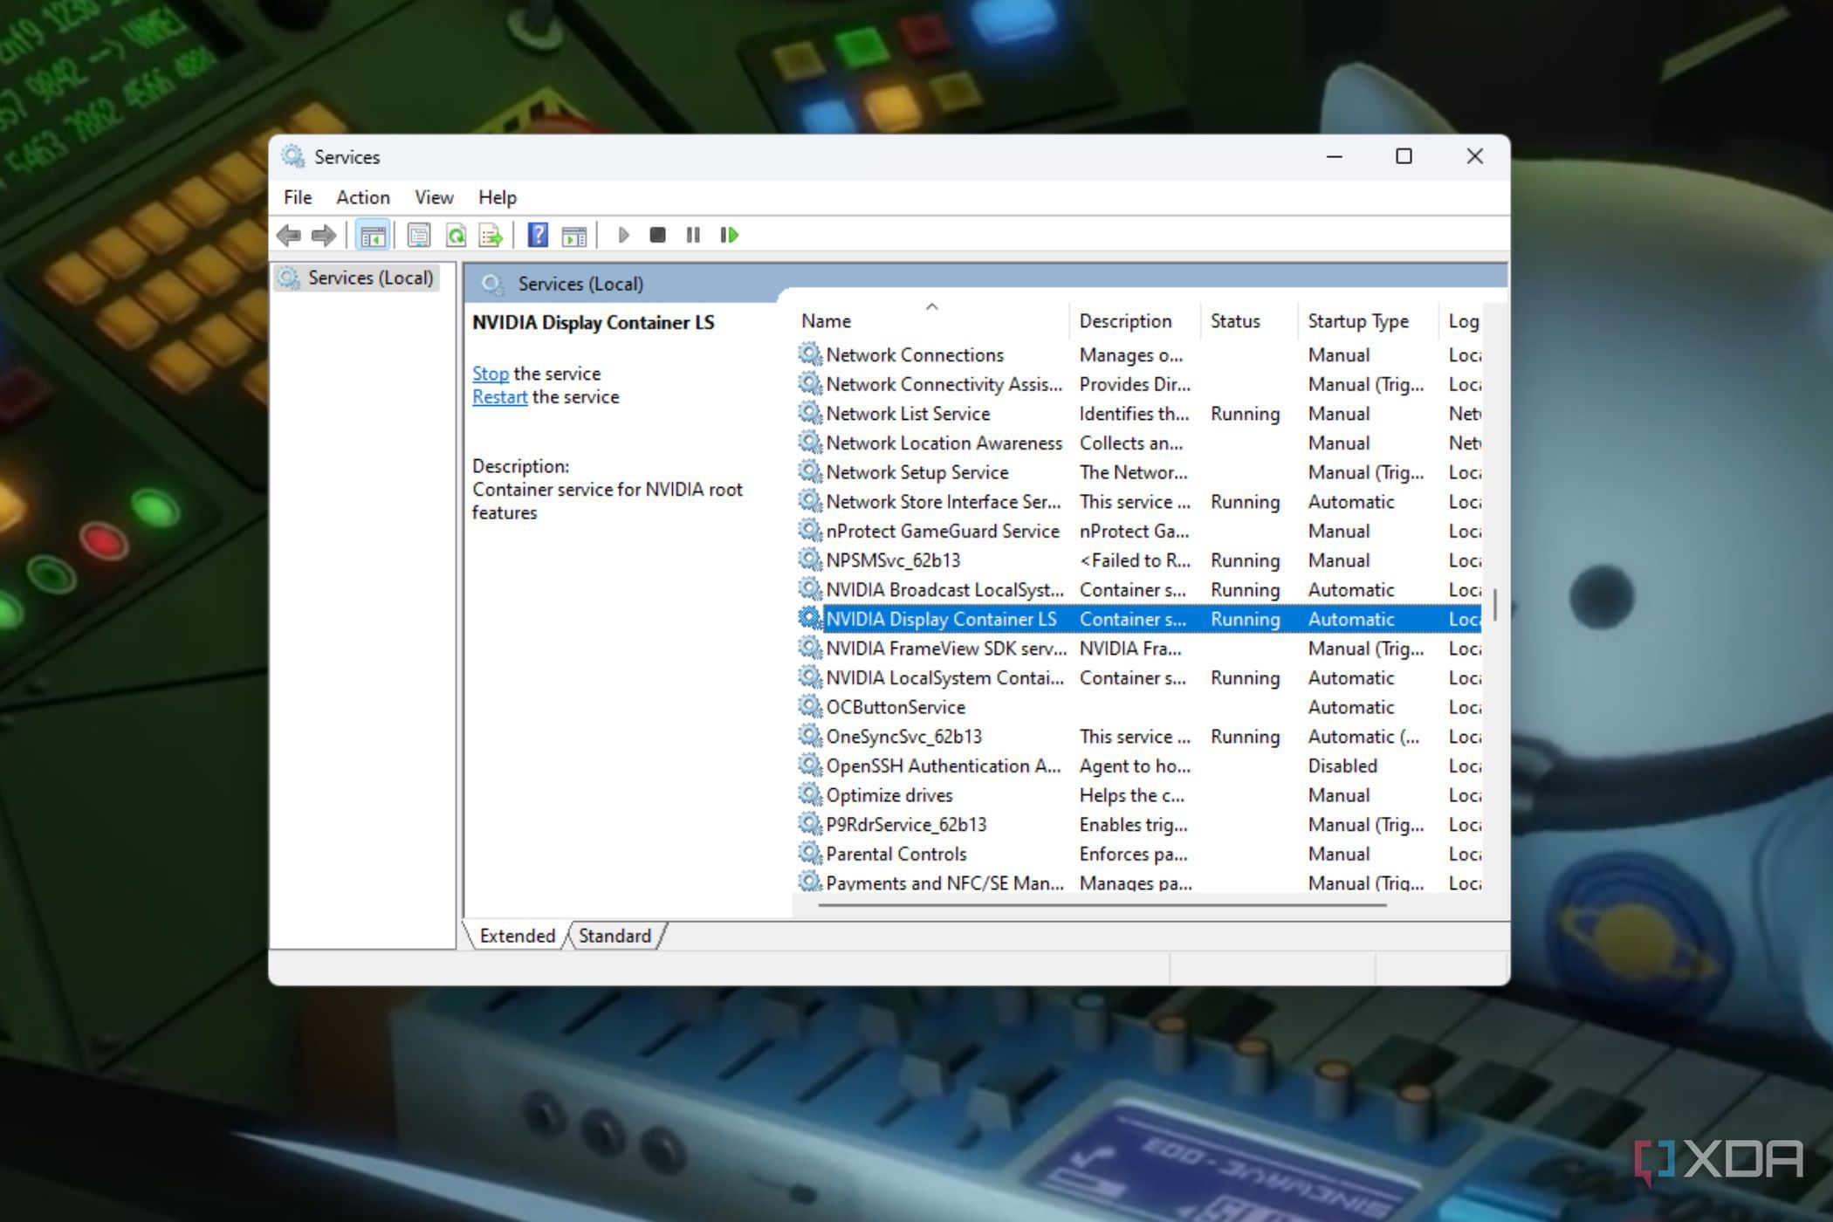
Task: Pause the selected service via toolbar
Action: click(x=692, y=235)
